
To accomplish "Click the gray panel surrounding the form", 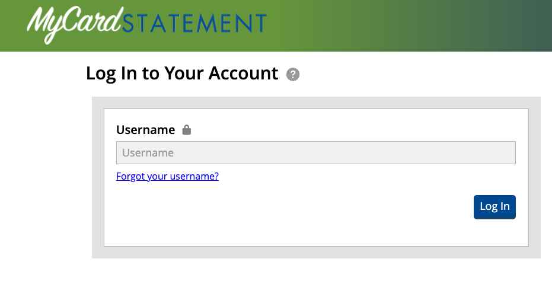I will (98, 178).
